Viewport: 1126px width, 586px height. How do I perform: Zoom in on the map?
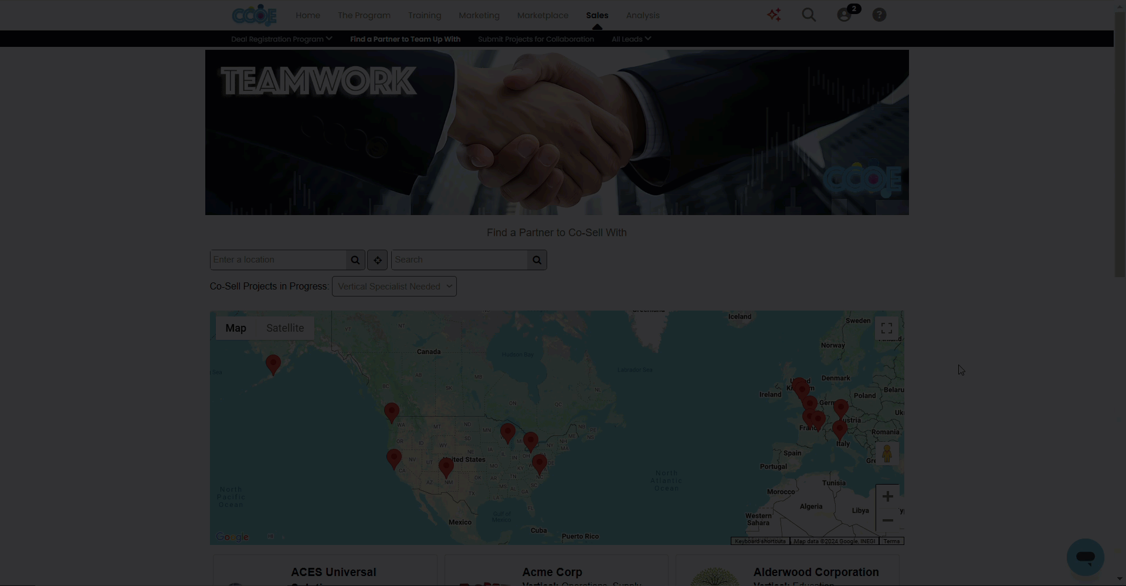click(887, 497)
